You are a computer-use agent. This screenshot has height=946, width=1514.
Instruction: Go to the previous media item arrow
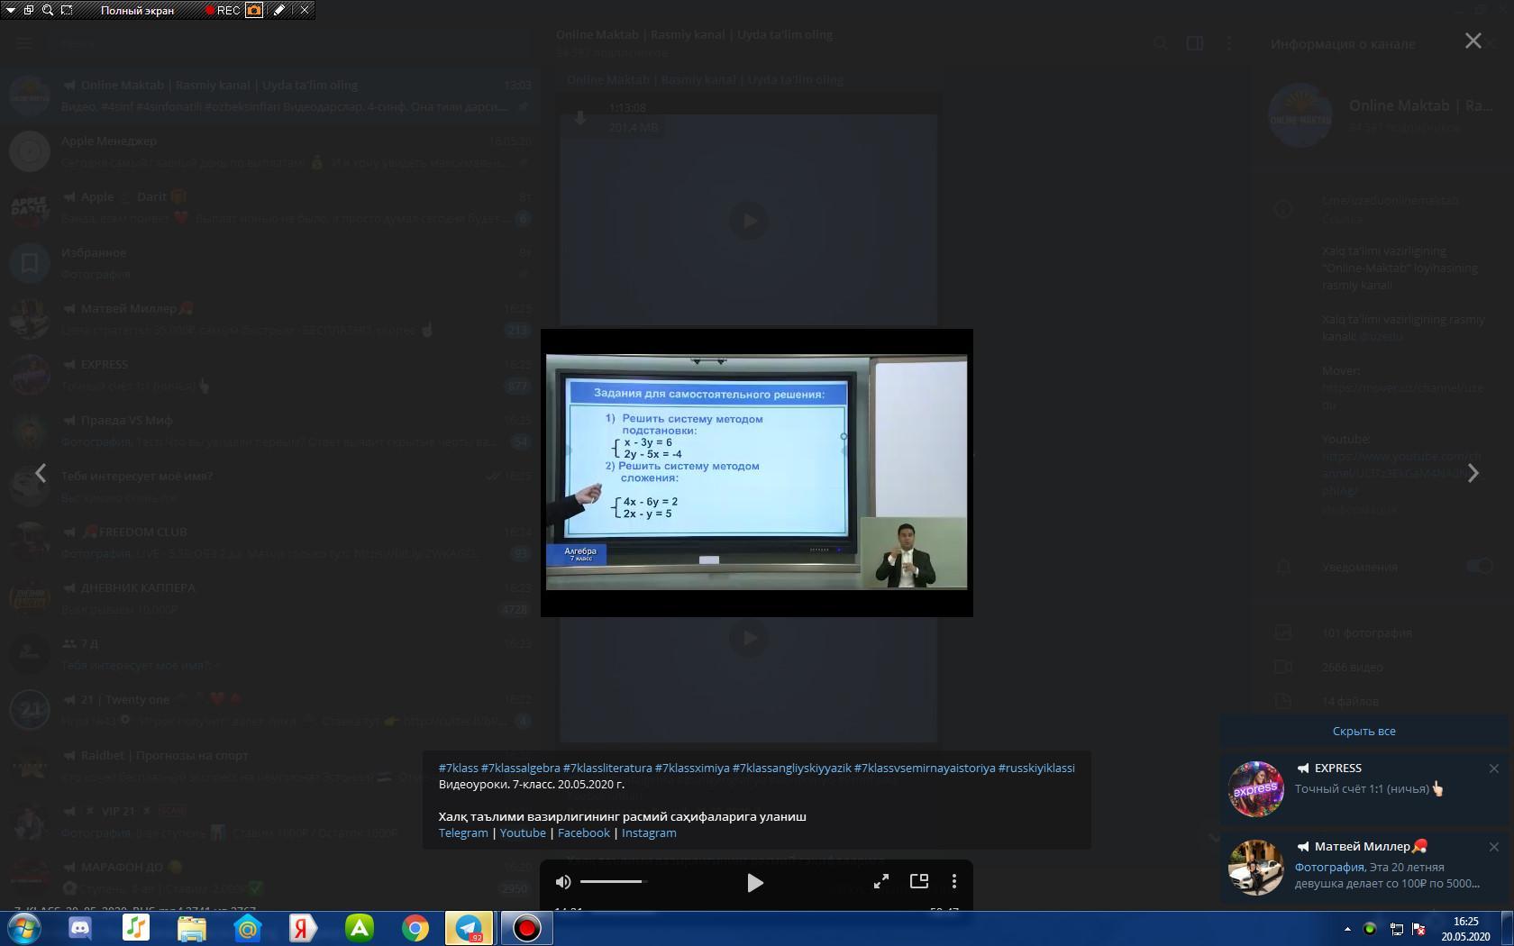click(x=41, y=474)
